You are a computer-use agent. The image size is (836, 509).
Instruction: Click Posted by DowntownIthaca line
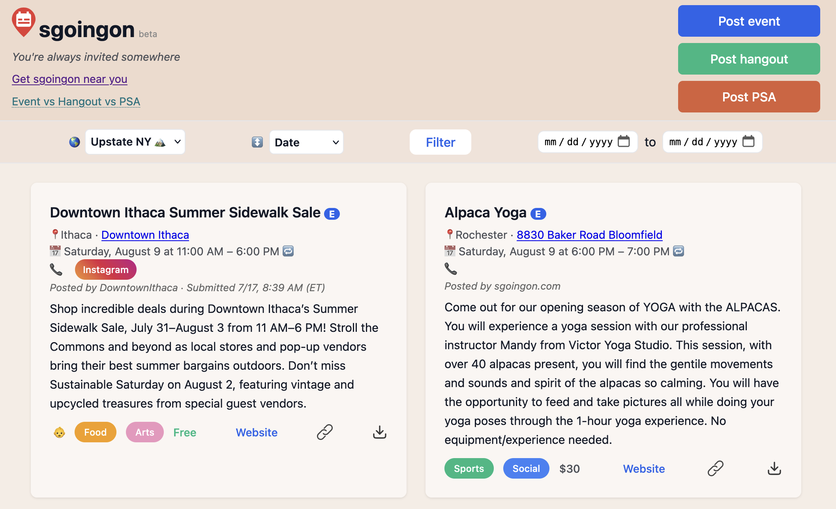(187, 288)
